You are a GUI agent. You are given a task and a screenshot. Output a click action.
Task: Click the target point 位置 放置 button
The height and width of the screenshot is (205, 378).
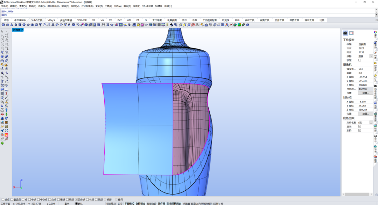(365, 114)
